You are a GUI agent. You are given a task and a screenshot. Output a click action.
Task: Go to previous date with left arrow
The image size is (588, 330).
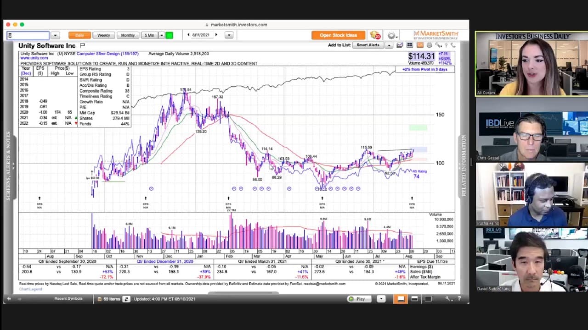point(188,35)
